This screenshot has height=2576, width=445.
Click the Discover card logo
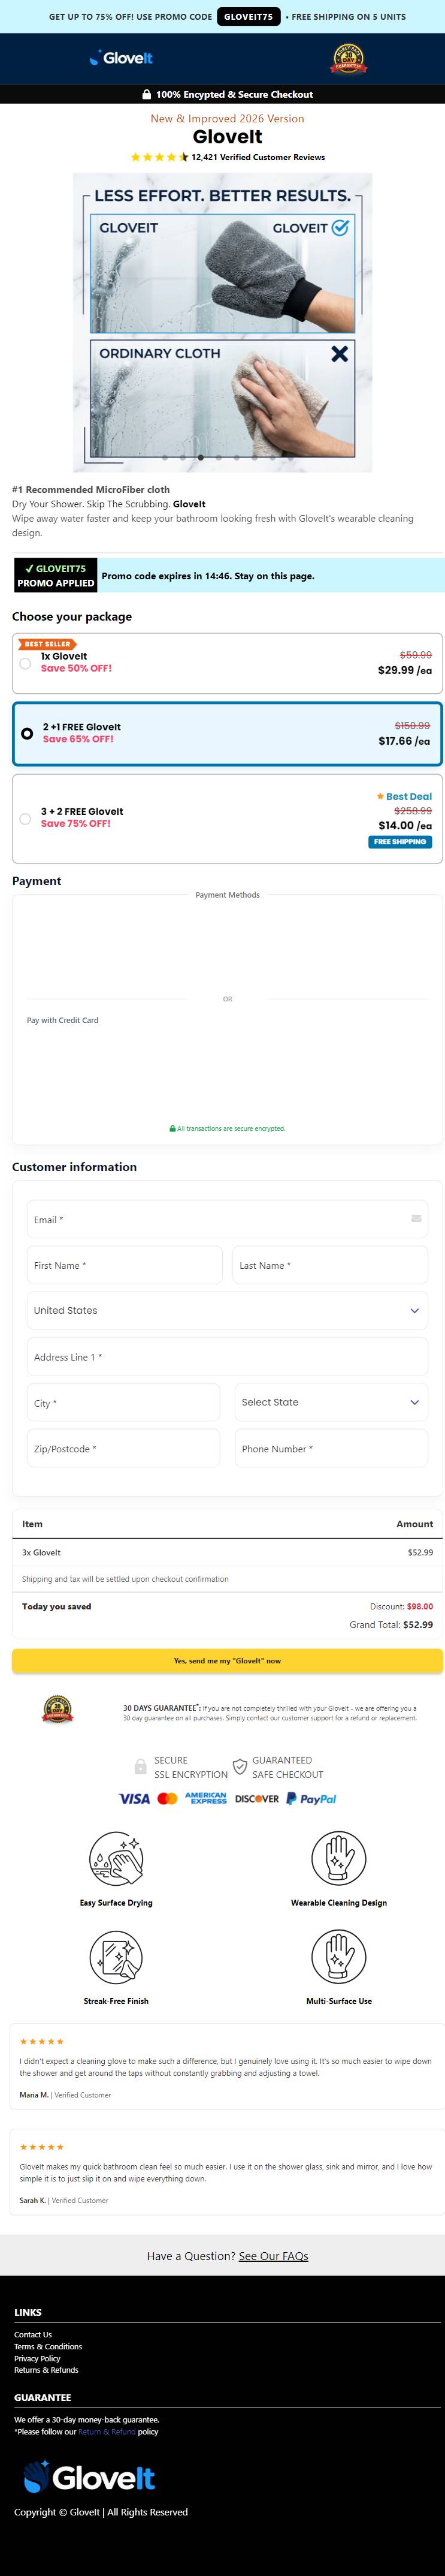pyautogui.click(x=258, y=1798)
